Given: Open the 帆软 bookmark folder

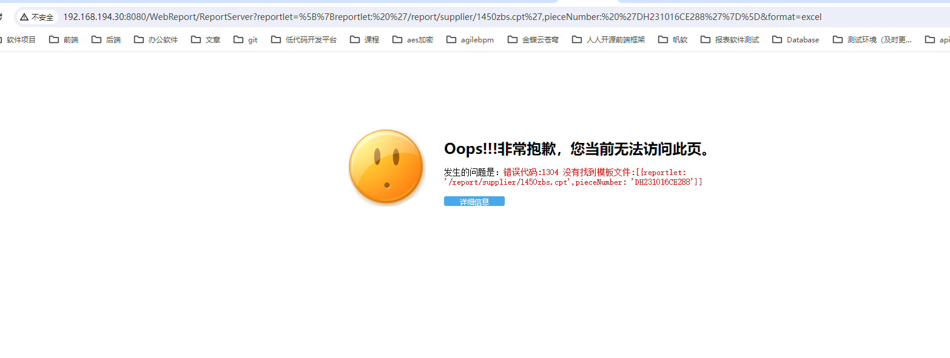Looking at the screenshot, I should (x=673, y=40).
